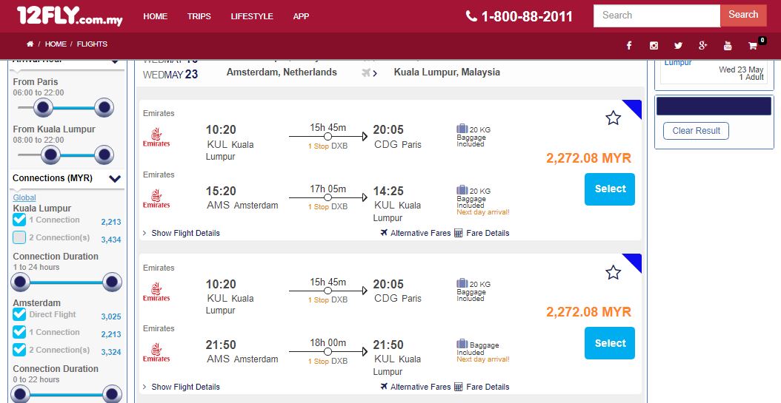Uncheck Amsterdam Direct Flight checkbox
Image resolution: width=781 pixels, height=403 pixels.
[20, 314]
